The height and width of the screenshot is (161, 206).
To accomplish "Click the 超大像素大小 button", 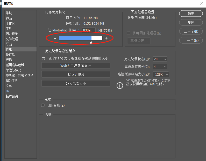I will click(x=76, y=83).
